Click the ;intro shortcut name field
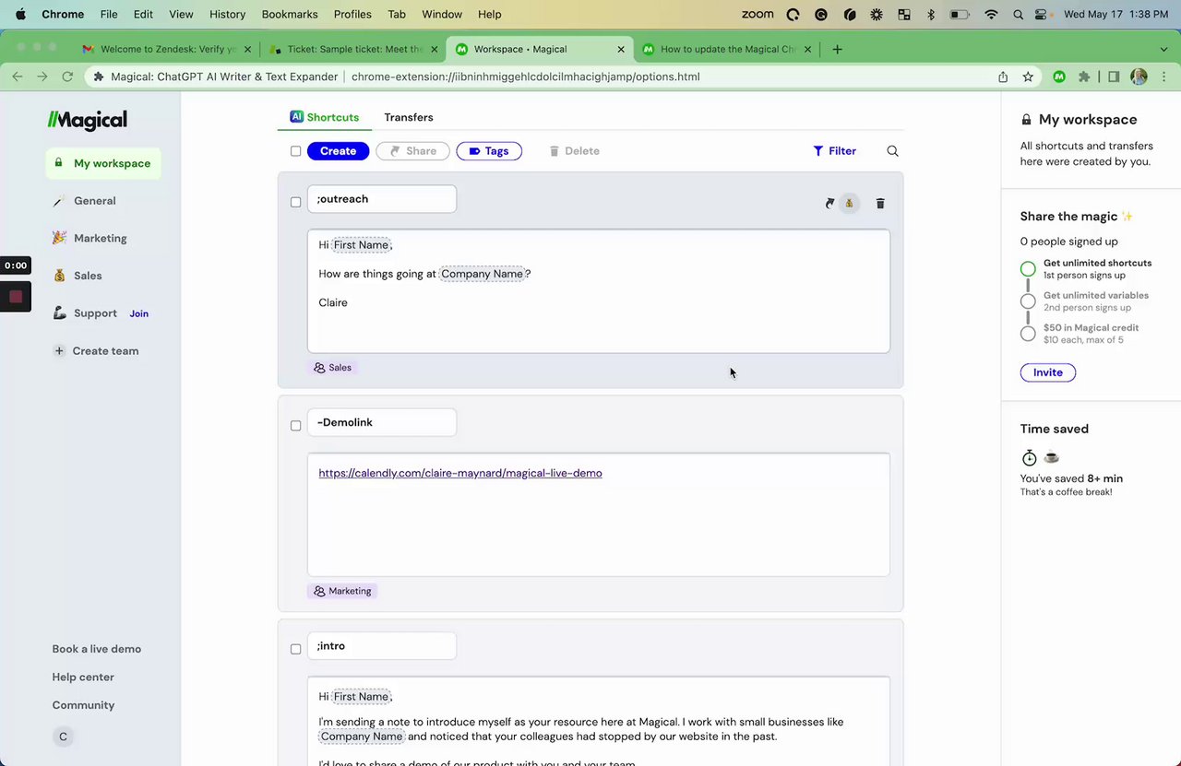Screen dimensions: 1181x766 [x=381, y=646]
